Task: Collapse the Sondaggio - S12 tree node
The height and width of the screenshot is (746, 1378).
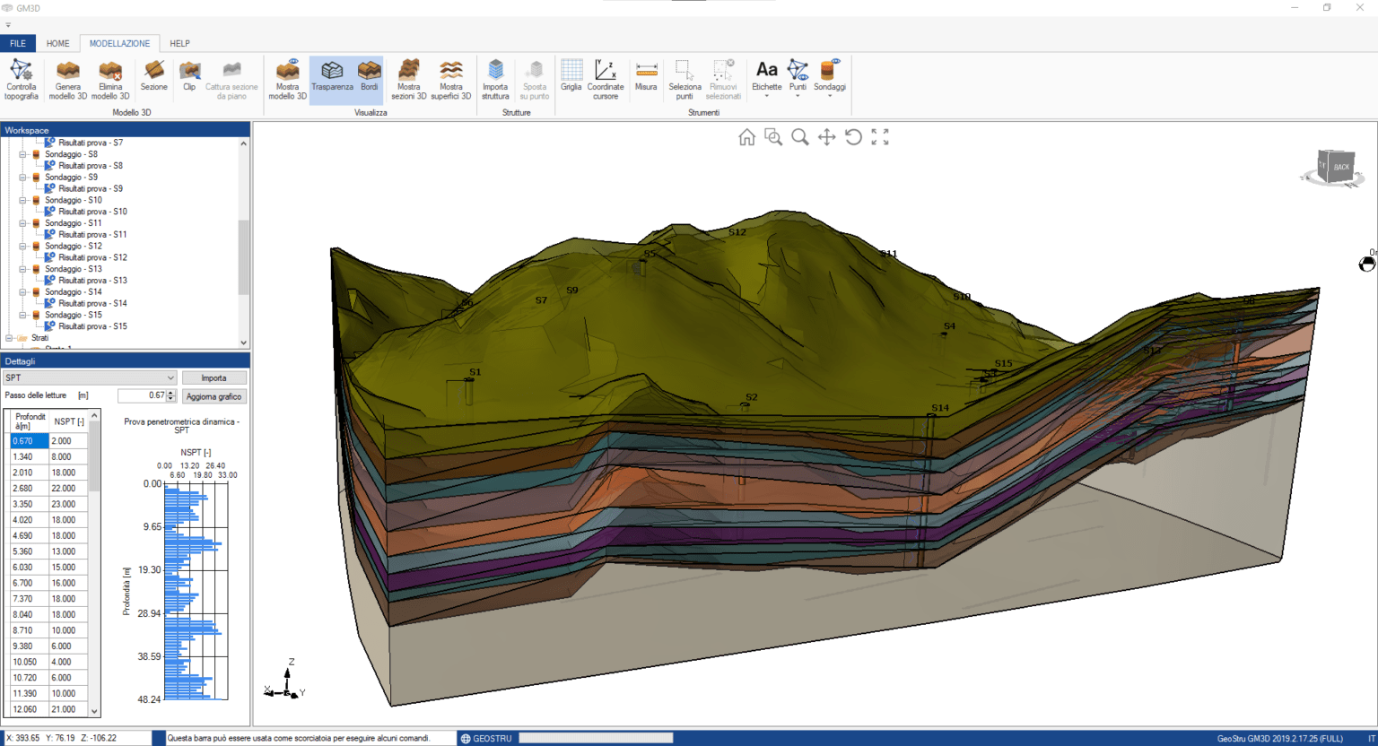Action: pyautogui.click(x=22, y=247)
